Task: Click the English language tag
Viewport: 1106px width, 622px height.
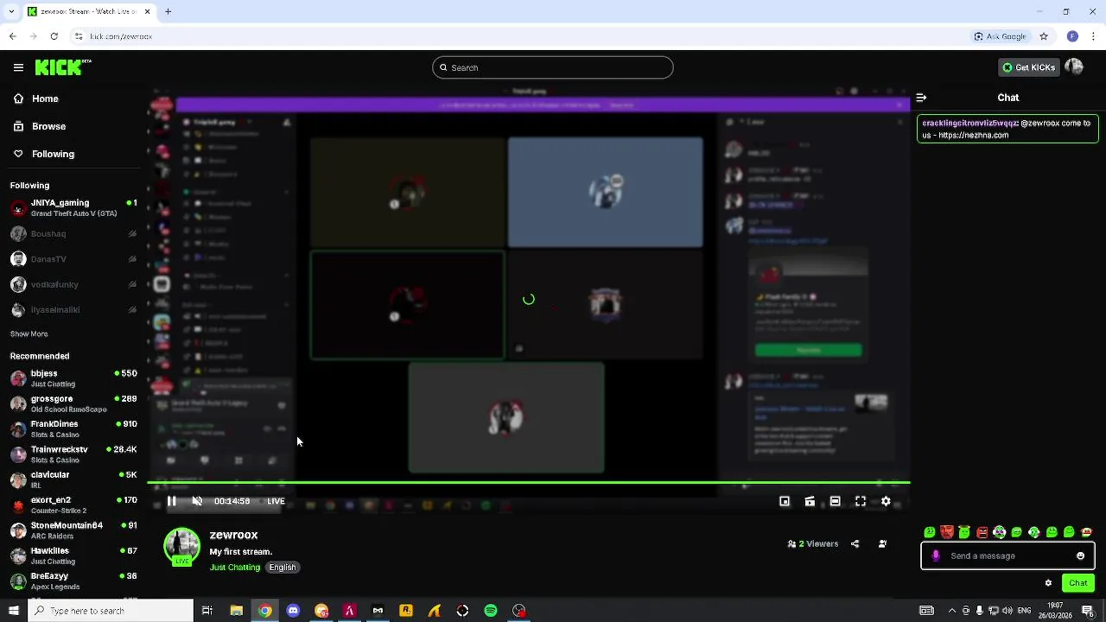Action: (x=283, y=568)
